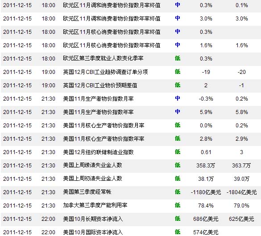Click 1.6% previous value in 核心消费者物价指数年率终值 row
Image resolution: width=261 pixels, height=236 pixels.
(x=241, y=45)
